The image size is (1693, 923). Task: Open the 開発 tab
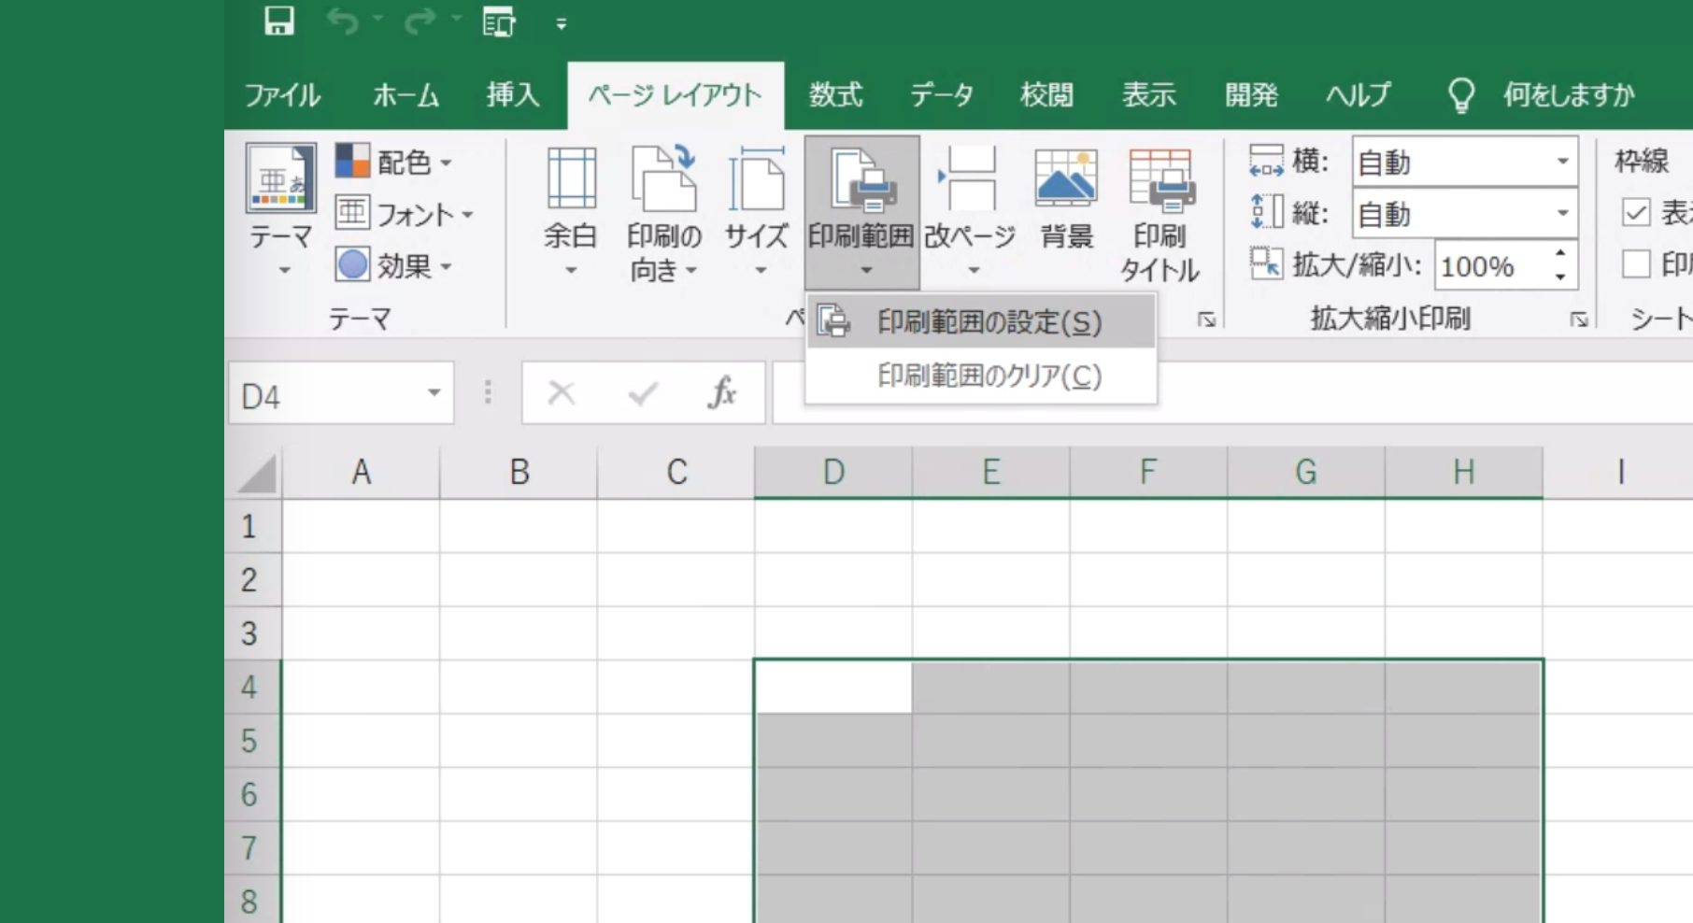tap(1251, 94)
